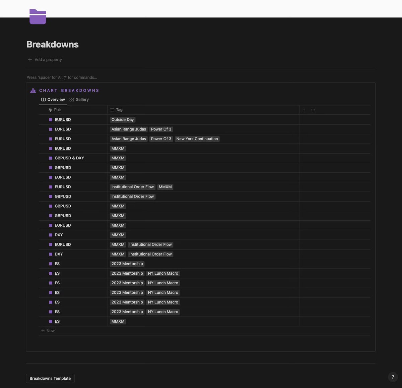Open the DXY row tagged only MMXM

(59, 235)
